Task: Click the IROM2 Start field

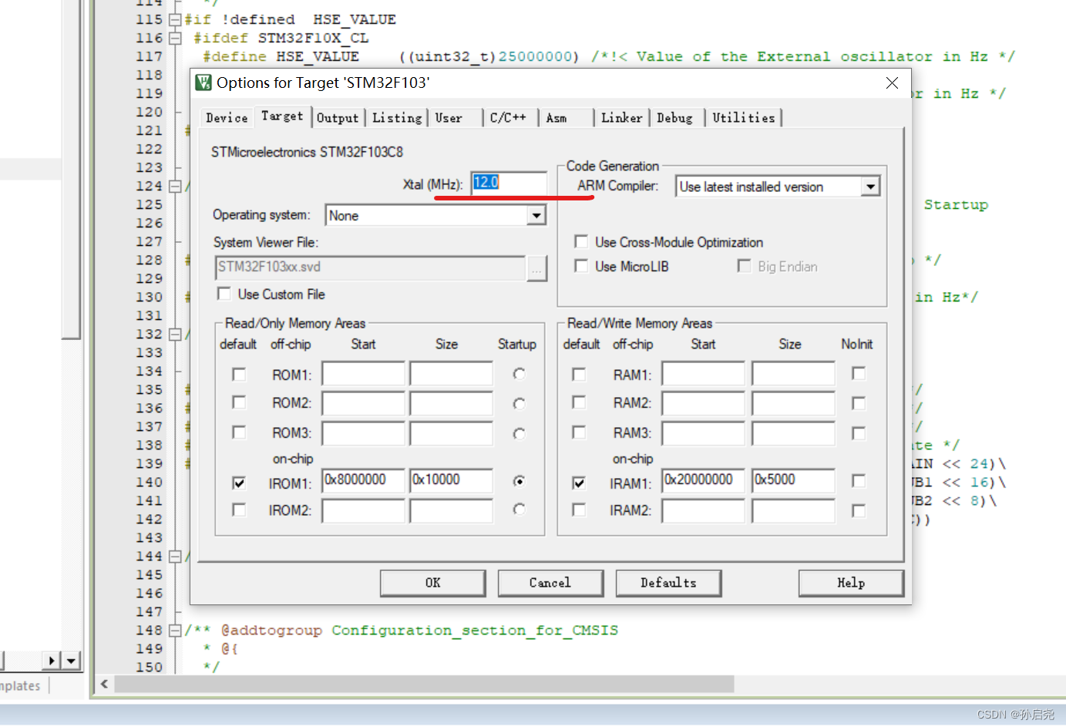Action: click(363, 510)
